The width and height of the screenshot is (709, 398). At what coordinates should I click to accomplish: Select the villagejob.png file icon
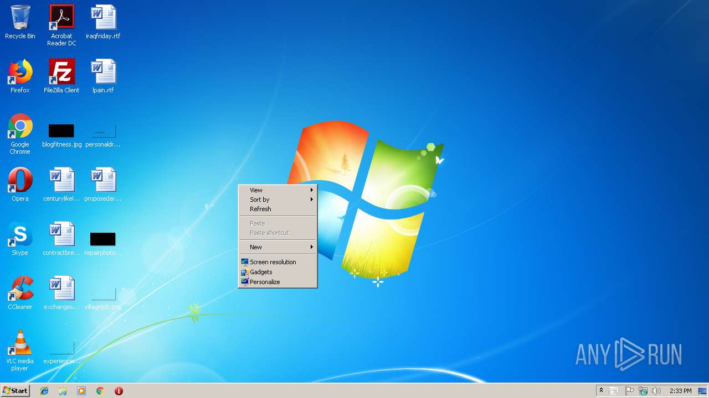(x=103, y=298)
